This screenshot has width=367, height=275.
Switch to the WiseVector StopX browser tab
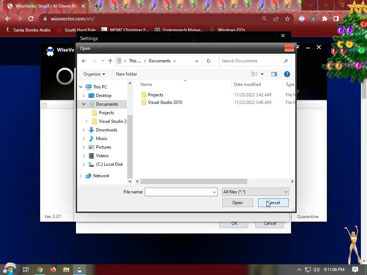[x=46, y=6]
